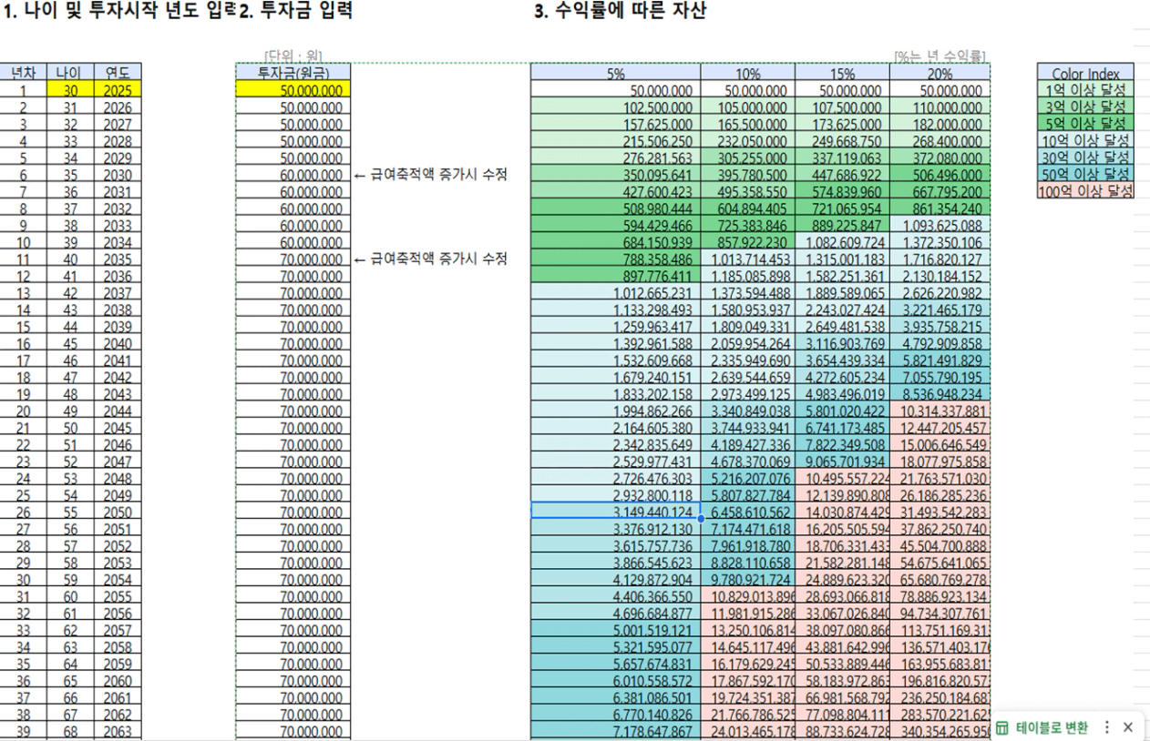The image size is (1150, 741).
Task: Click the 테이블로 변환 button
Action: coord(1042,727)
